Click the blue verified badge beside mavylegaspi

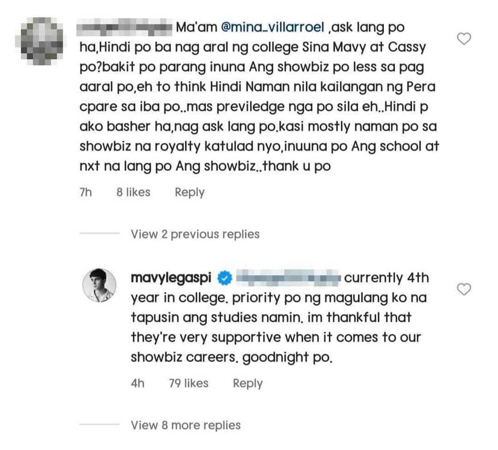coord(225,279)
